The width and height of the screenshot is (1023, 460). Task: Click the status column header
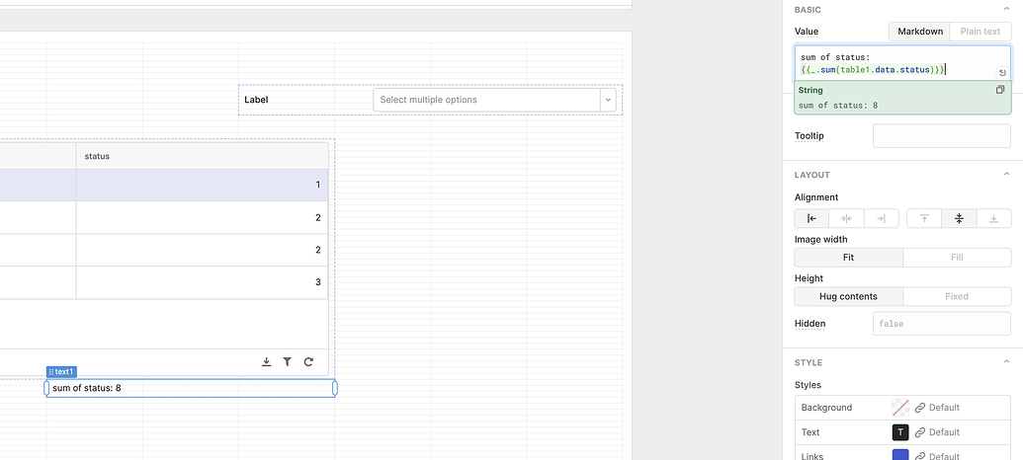pos(202,156)
